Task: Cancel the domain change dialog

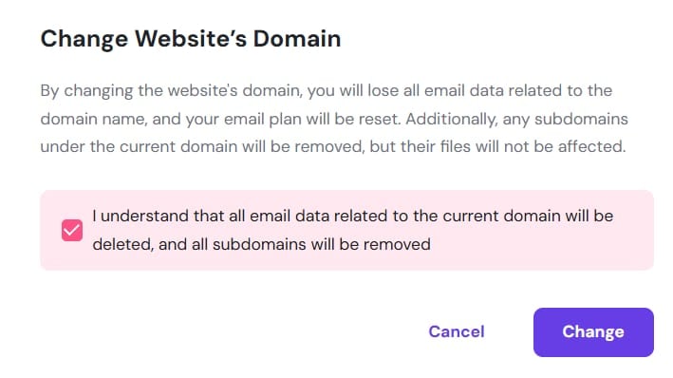Action: click(x=457, y=332)
